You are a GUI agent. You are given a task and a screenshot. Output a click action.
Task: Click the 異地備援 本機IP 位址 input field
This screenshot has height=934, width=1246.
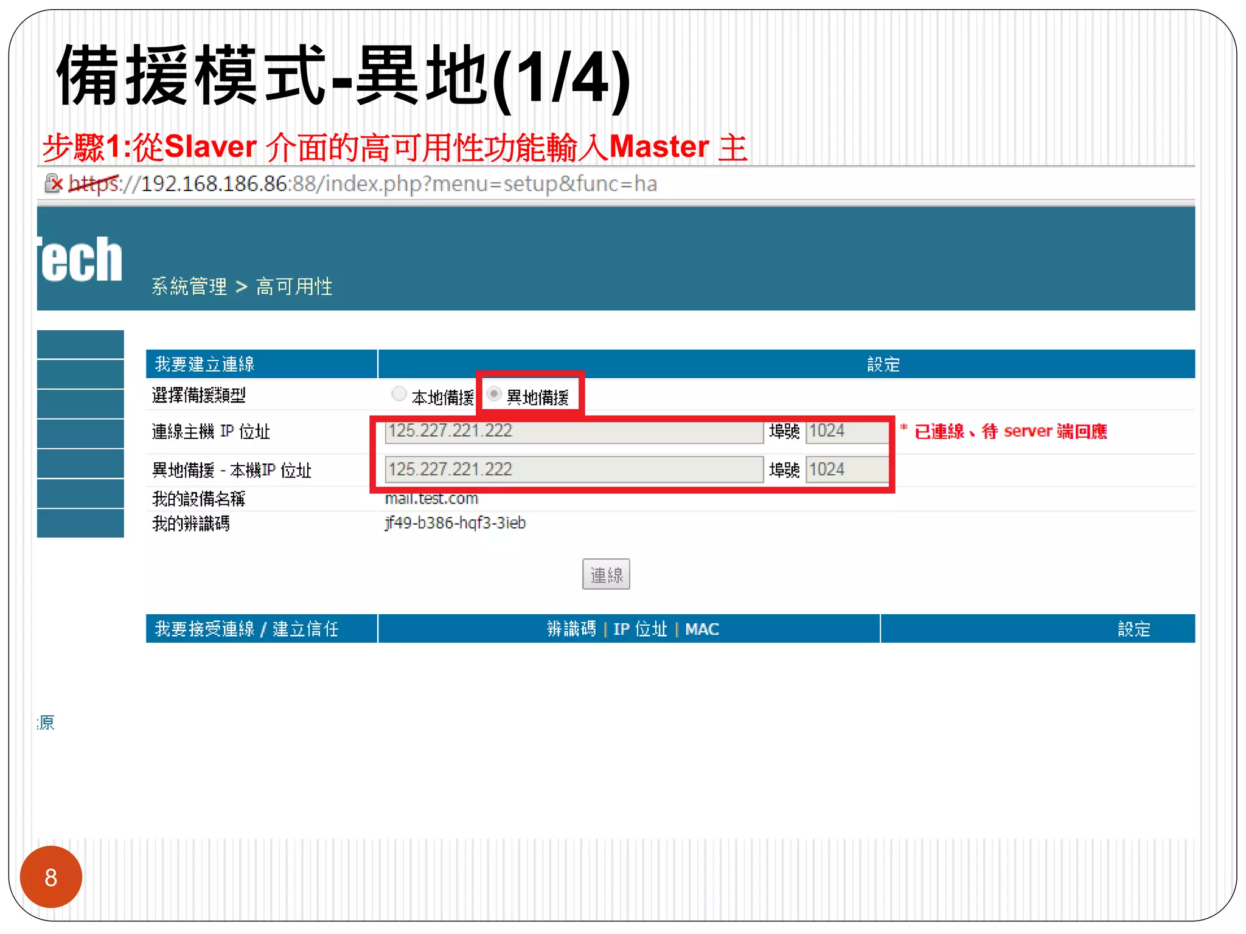574,469
